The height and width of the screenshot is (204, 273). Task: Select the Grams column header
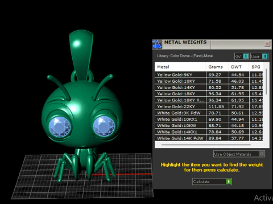click(x=217, y=67)
